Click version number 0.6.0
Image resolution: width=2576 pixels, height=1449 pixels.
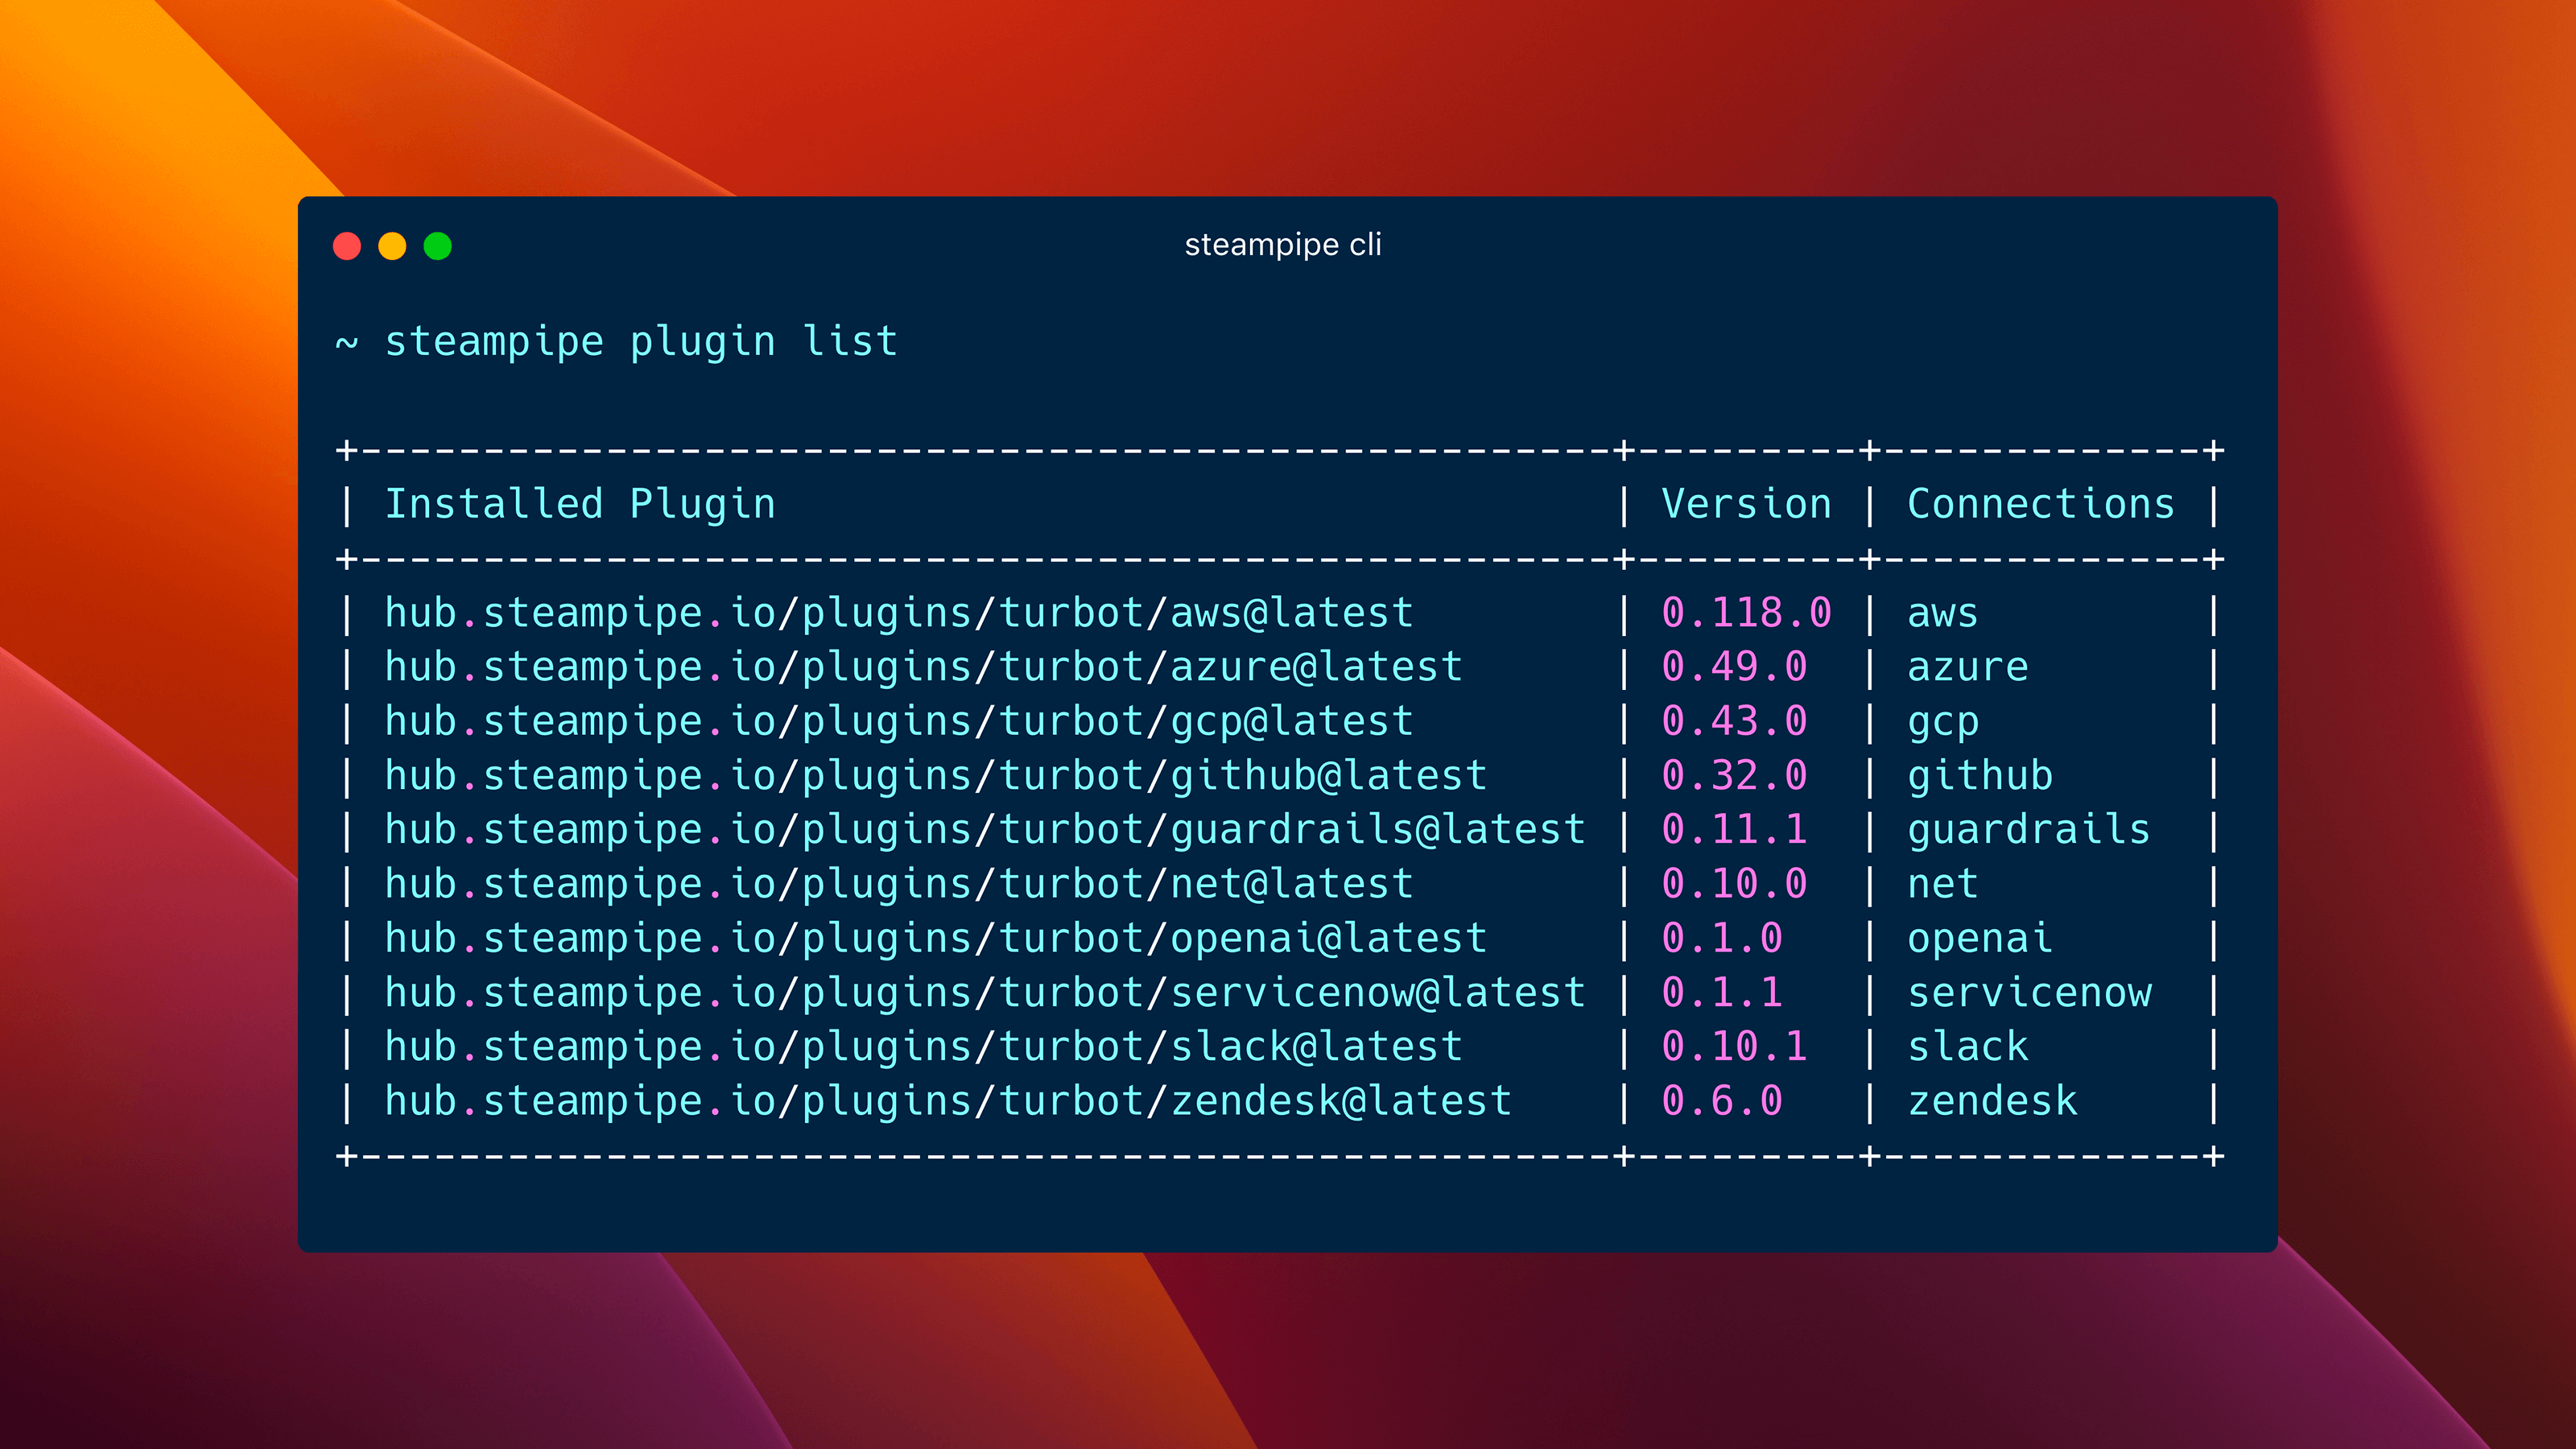pyautogui.click(x=1721, y=1101)
